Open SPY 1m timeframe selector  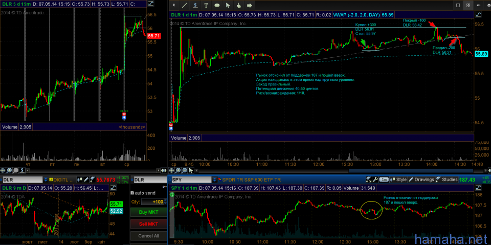click(384, 180)
